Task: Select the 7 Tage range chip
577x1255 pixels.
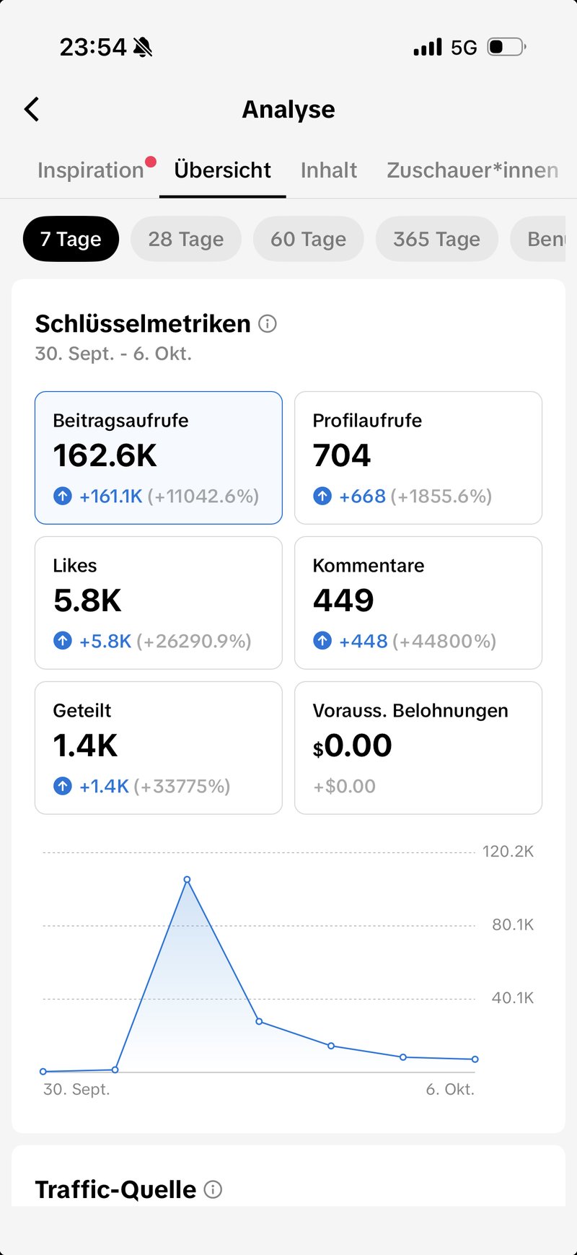Action: point(71,239)
